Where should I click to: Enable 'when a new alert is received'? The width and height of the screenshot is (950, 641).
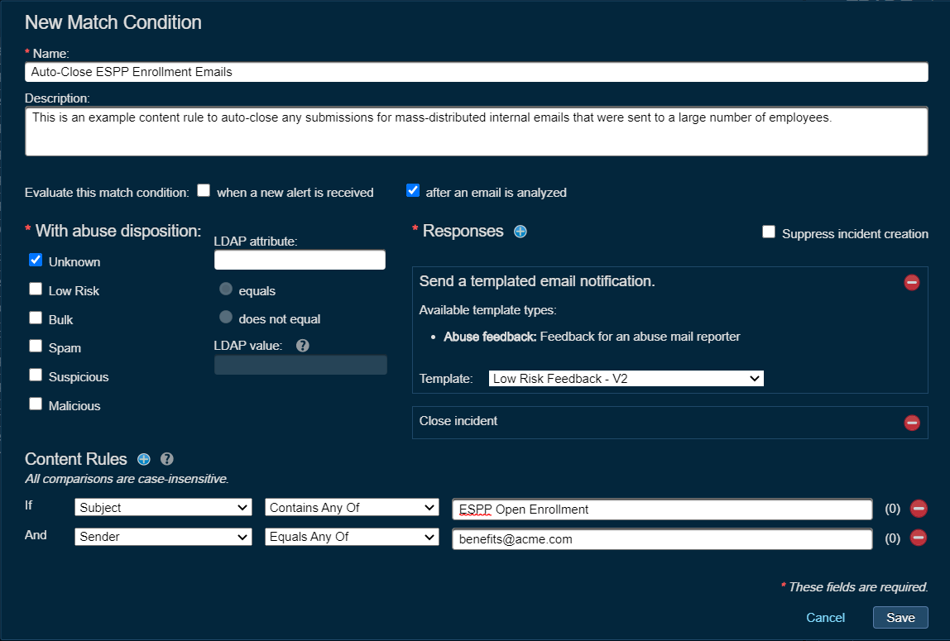pos(204,191)
